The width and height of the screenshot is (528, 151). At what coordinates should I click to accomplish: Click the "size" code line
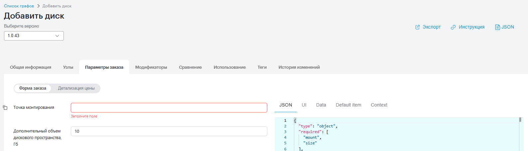pos(310,143)
